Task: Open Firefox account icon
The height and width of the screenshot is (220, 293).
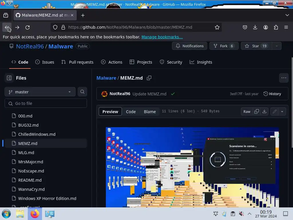Action: pos(266,27)
